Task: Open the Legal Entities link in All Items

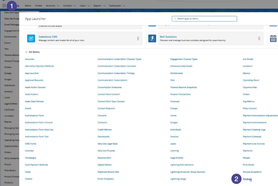Action: (177, 158)
